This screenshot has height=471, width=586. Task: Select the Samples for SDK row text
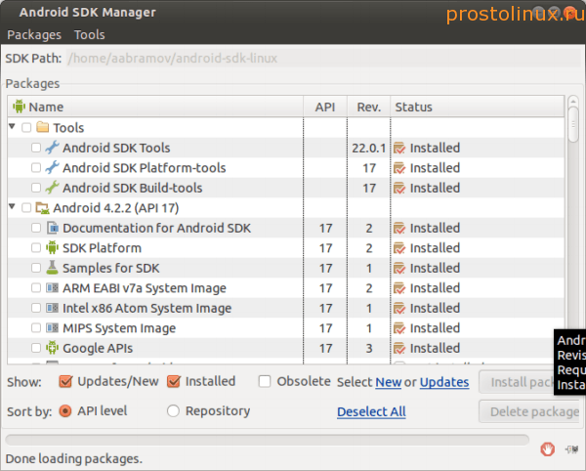click(111, 268)
